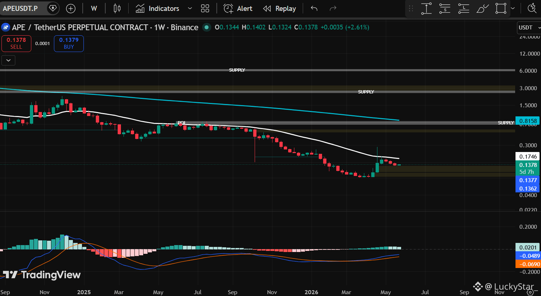Open the APEUSDT.P symbol search

[20, 8]
